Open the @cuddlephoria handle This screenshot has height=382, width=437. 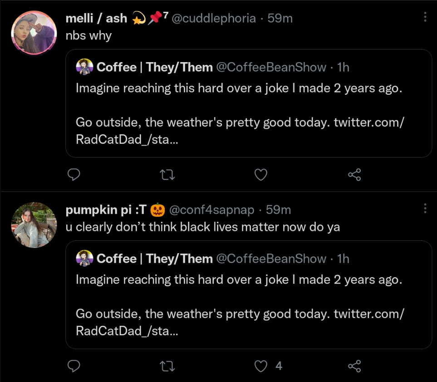pos(213,19)
